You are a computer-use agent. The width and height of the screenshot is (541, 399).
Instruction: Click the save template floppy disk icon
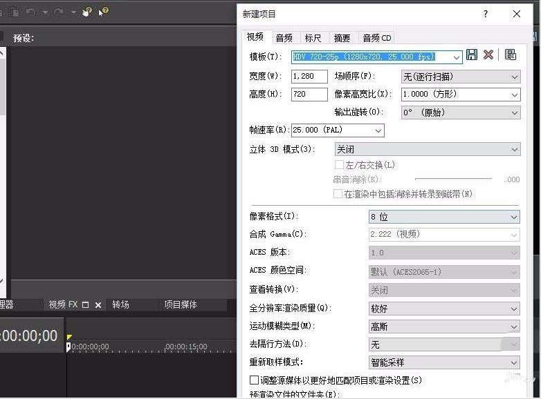[472, 55]
